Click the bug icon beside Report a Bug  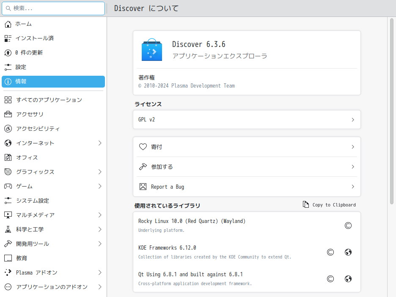[x=143, y=186]
